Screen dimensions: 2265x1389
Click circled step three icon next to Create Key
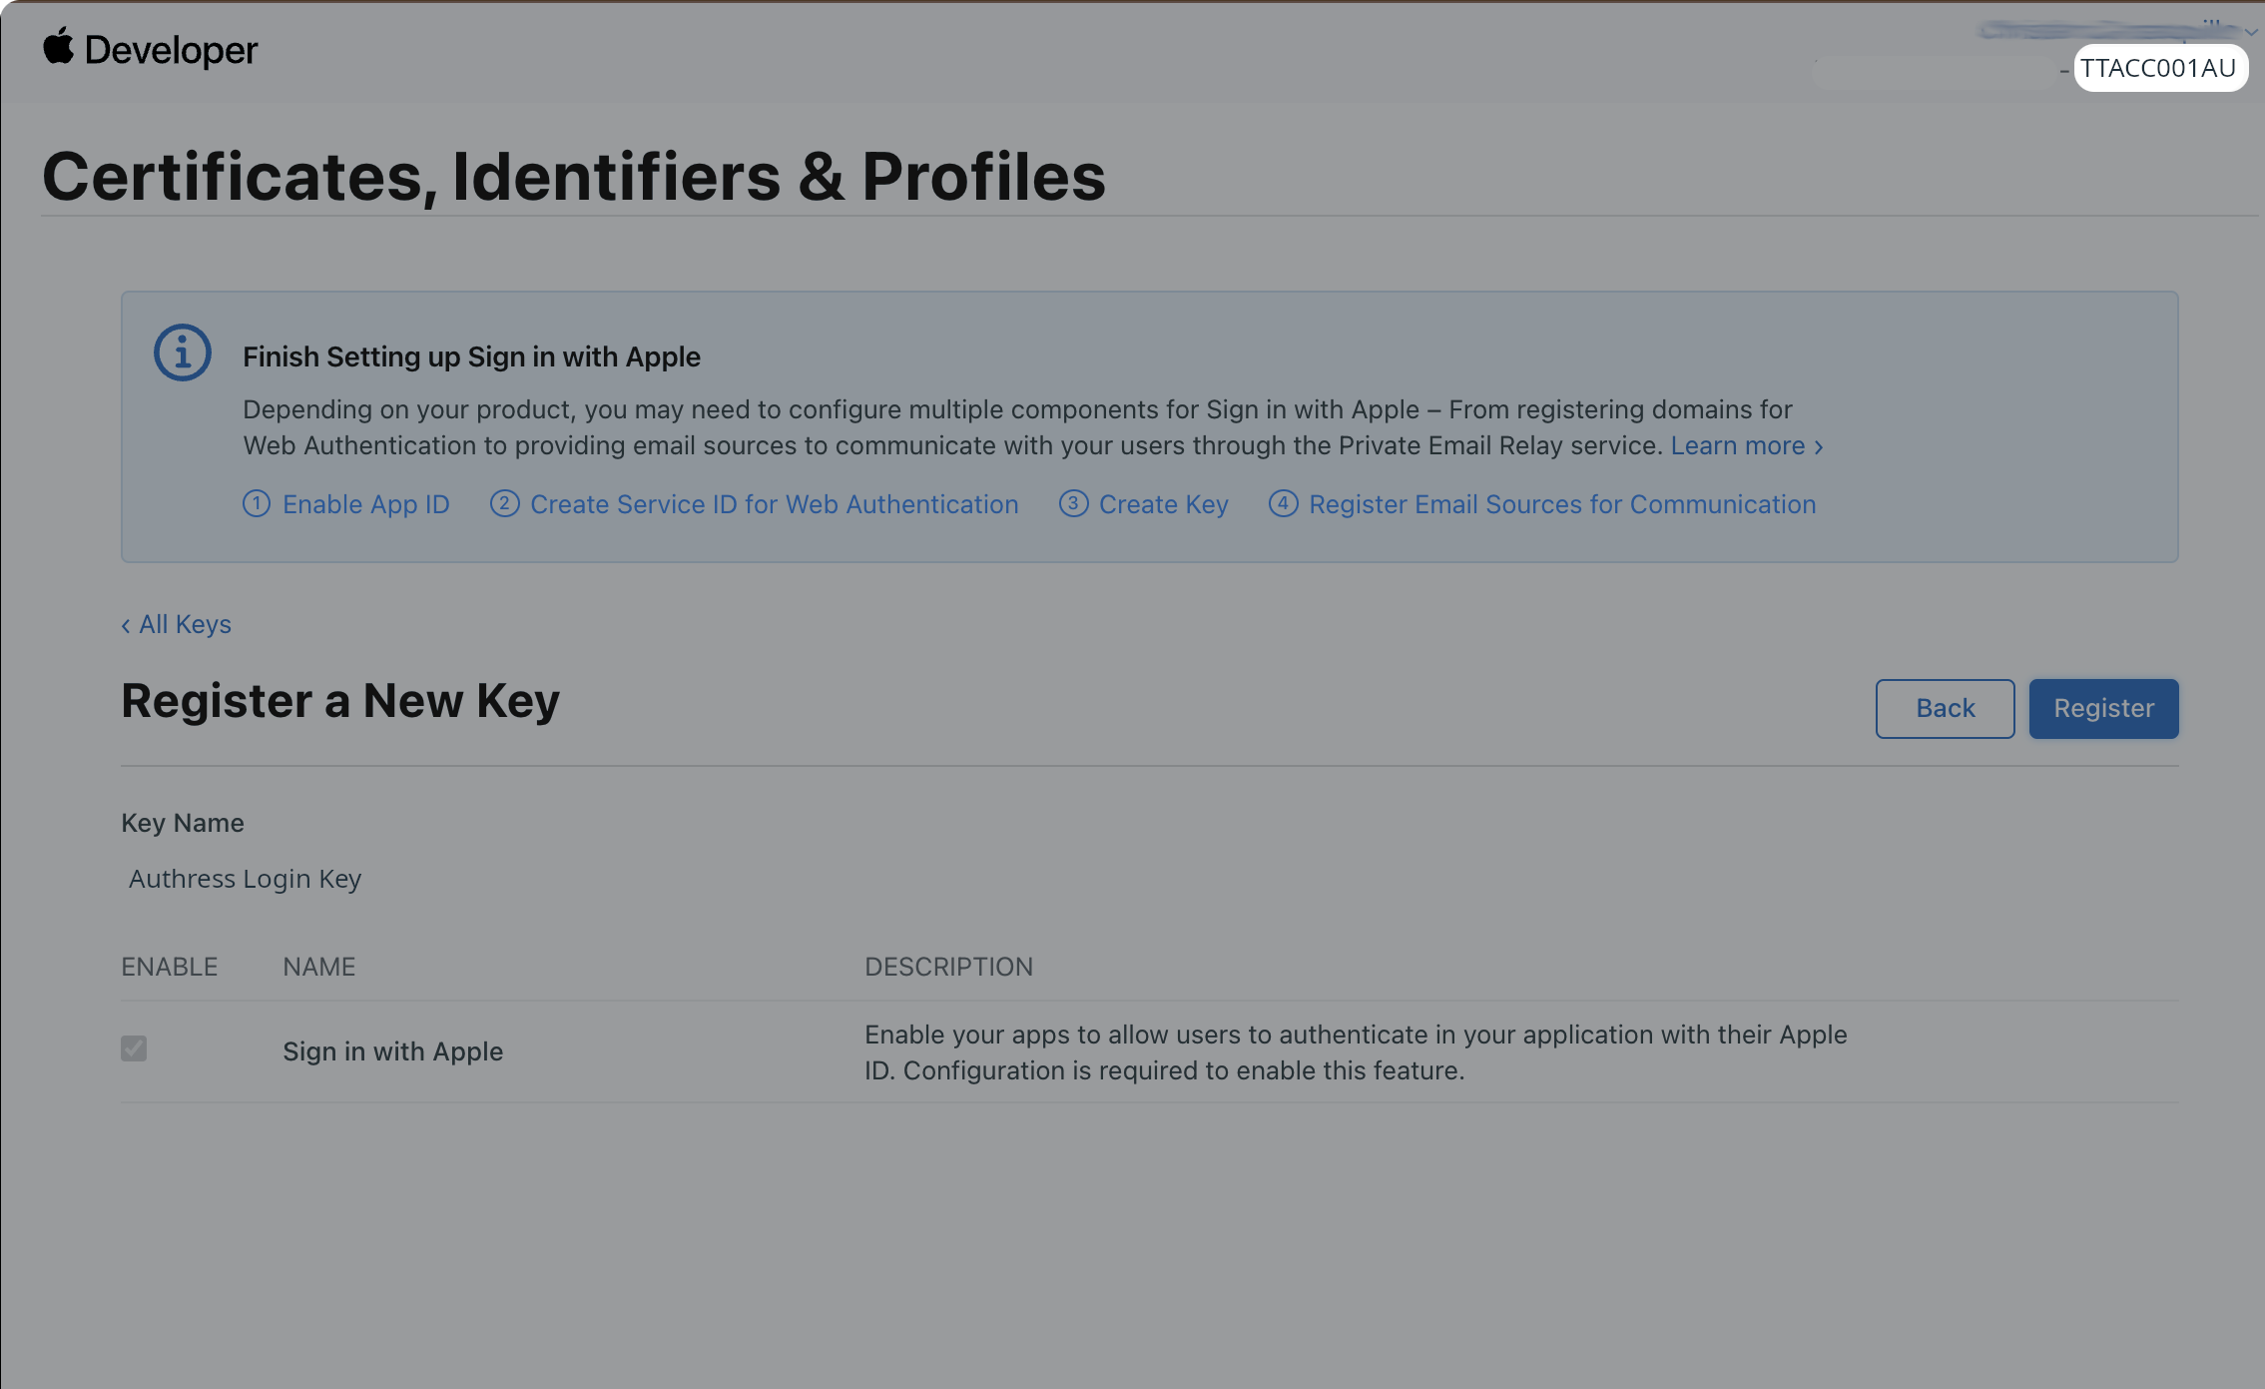pos(1072,504)
